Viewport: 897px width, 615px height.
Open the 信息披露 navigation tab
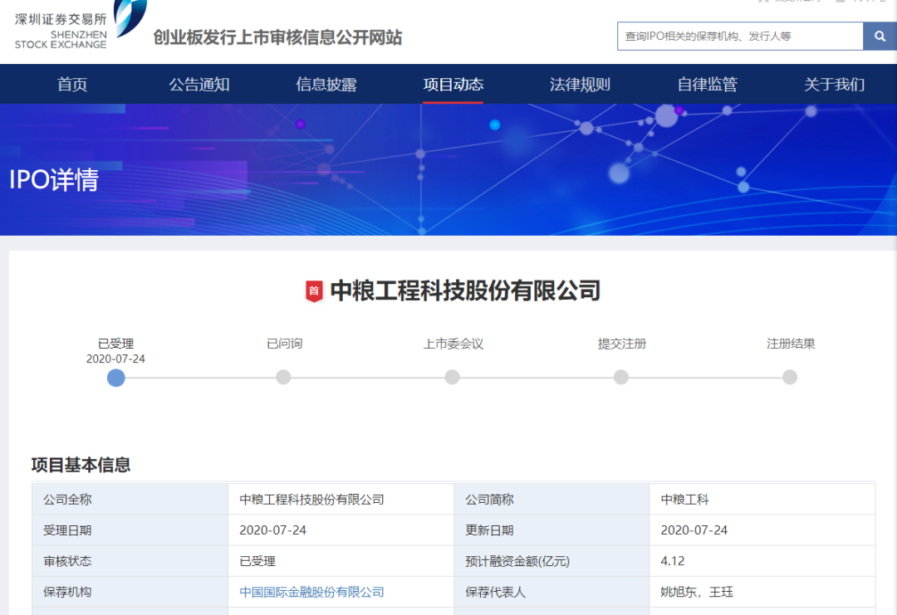(326, 85)
